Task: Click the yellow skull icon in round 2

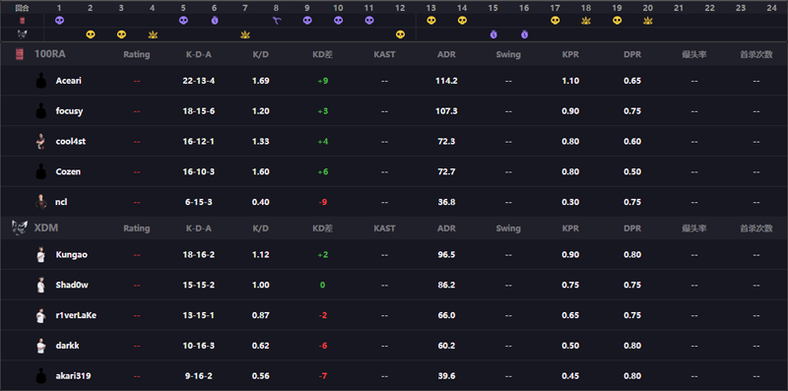Action: click(x=91, y=34)
